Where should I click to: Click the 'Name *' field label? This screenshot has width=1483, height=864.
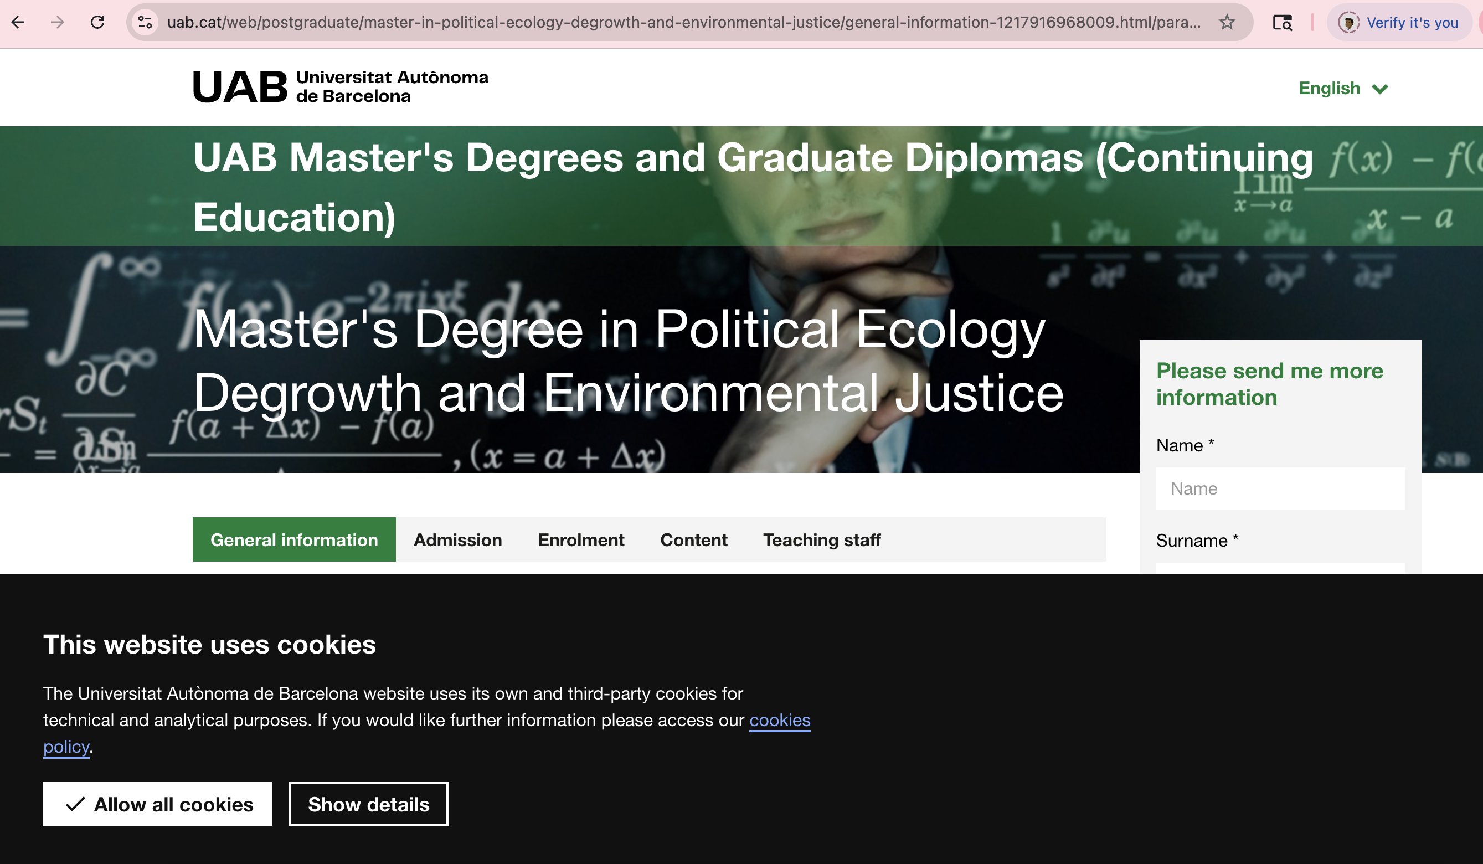click(x=1185, y=445)
